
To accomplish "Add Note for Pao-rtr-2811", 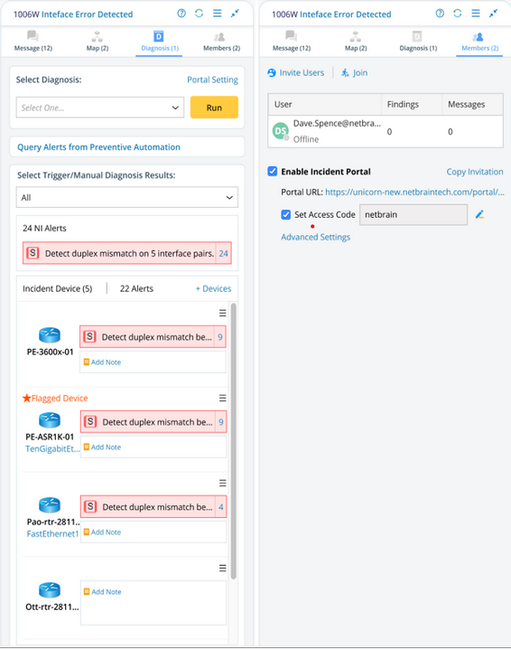I will pos(103,532).
